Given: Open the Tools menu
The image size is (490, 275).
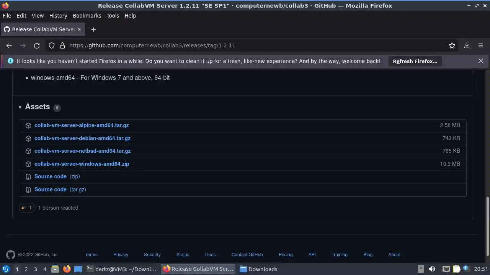Looking at the screenshot, I should tap(113, 16).
